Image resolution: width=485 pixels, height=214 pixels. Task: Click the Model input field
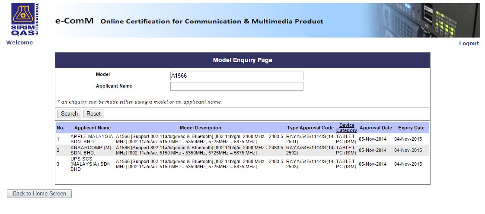point(236,76)
